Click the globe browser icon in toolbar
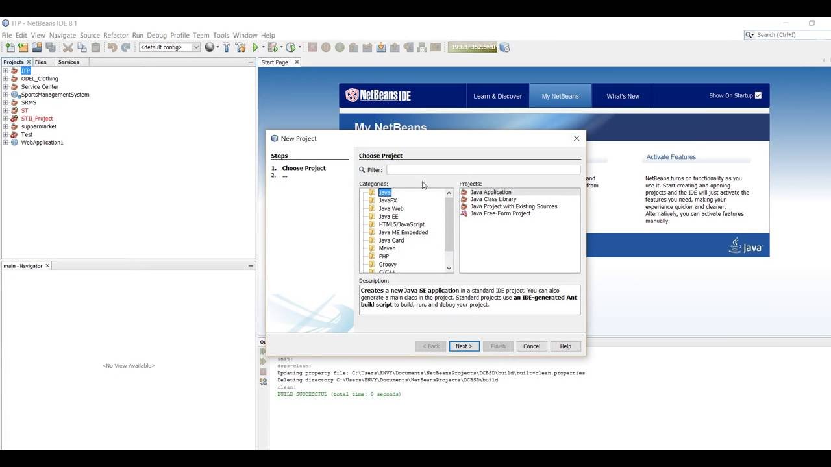 click(210, 47)
